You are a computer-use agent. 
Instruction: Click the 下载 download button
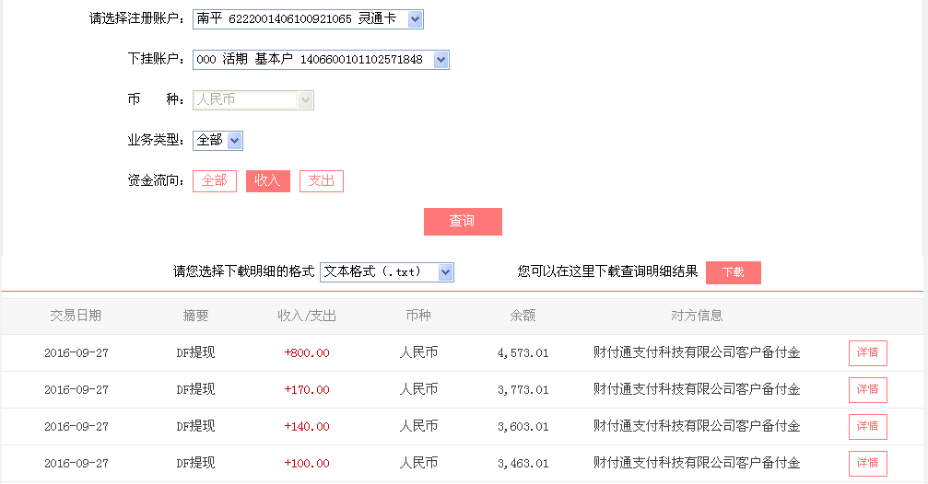point(734,272)
